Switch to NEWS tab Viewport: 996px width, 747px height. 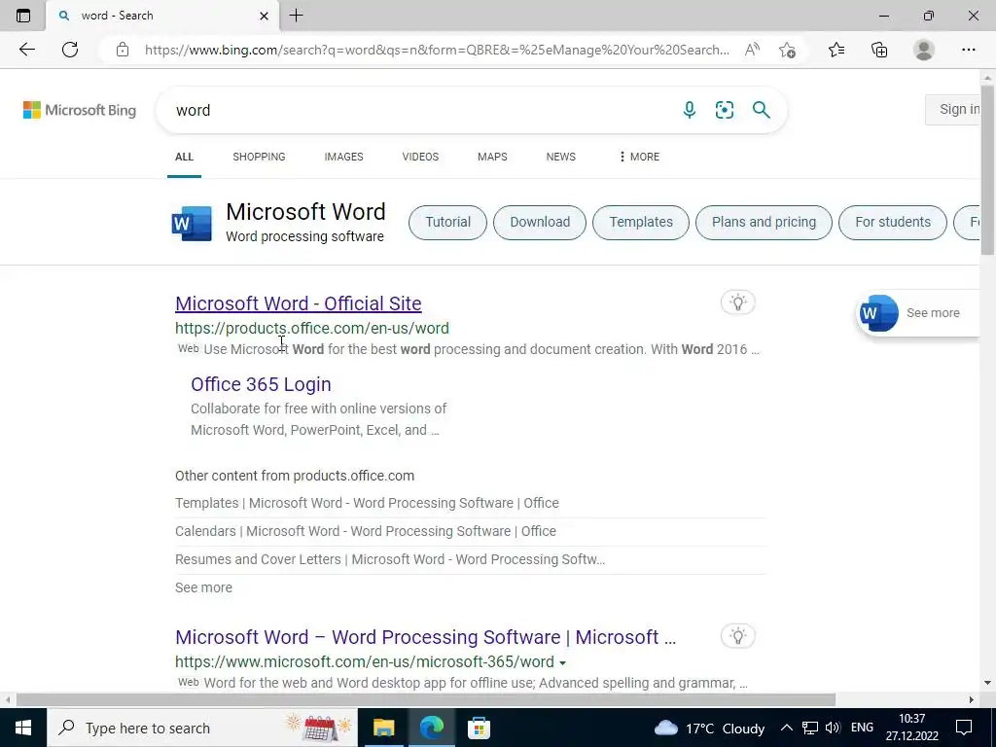click(x=561, y=157)
